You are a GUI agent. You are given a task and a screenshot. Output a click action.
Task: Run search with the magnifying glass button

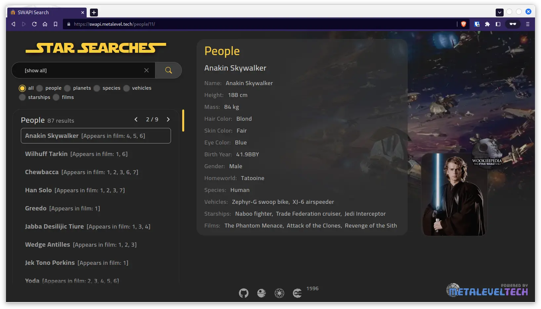[x=168, y=70]
